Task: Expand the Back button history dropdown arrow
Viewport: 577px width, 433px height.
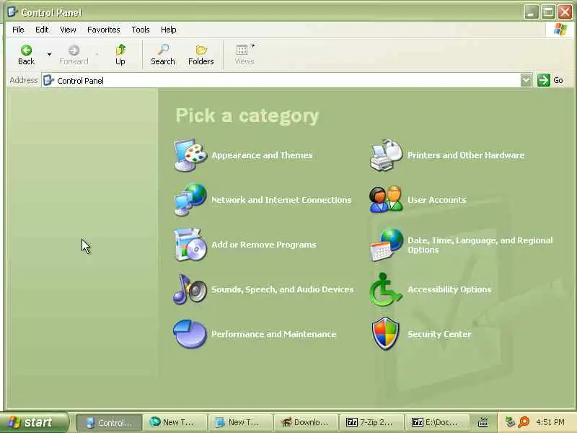Action: (x=49, y=55)
